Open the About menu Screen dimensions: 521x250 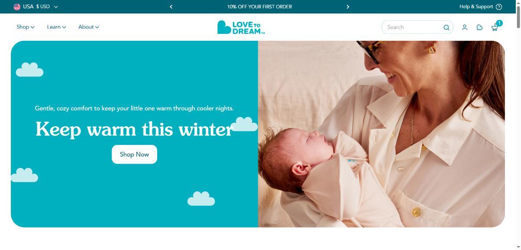[x=89, y=27]
